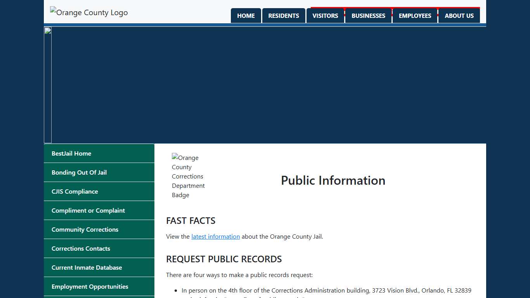Follow the latest information hyperlink
530x298 pixels.
click(x=215, y=236)
